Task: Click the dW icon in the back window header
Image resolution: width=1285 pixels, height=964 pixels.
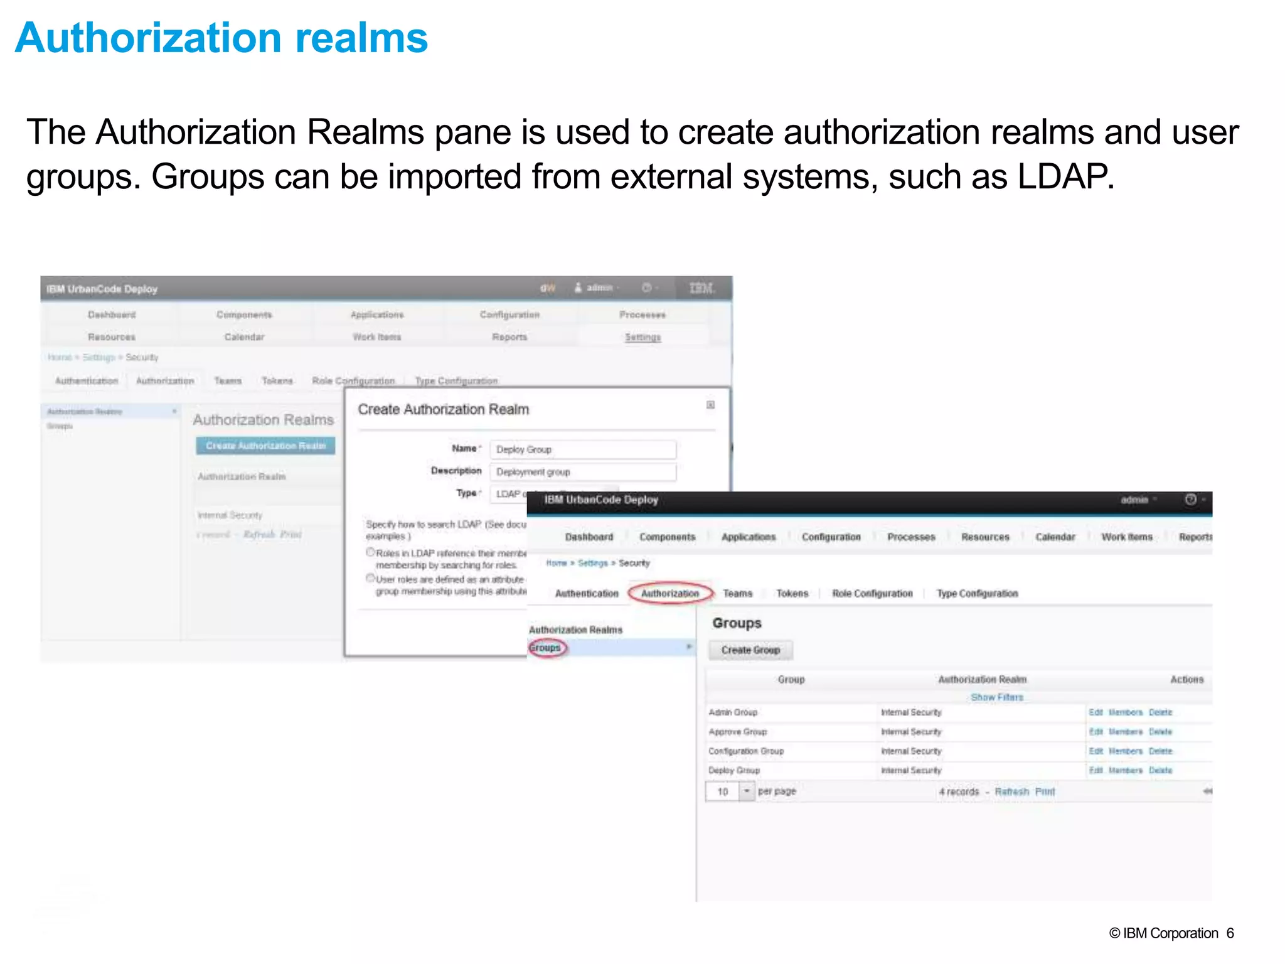Action: [x=548, y=288]
